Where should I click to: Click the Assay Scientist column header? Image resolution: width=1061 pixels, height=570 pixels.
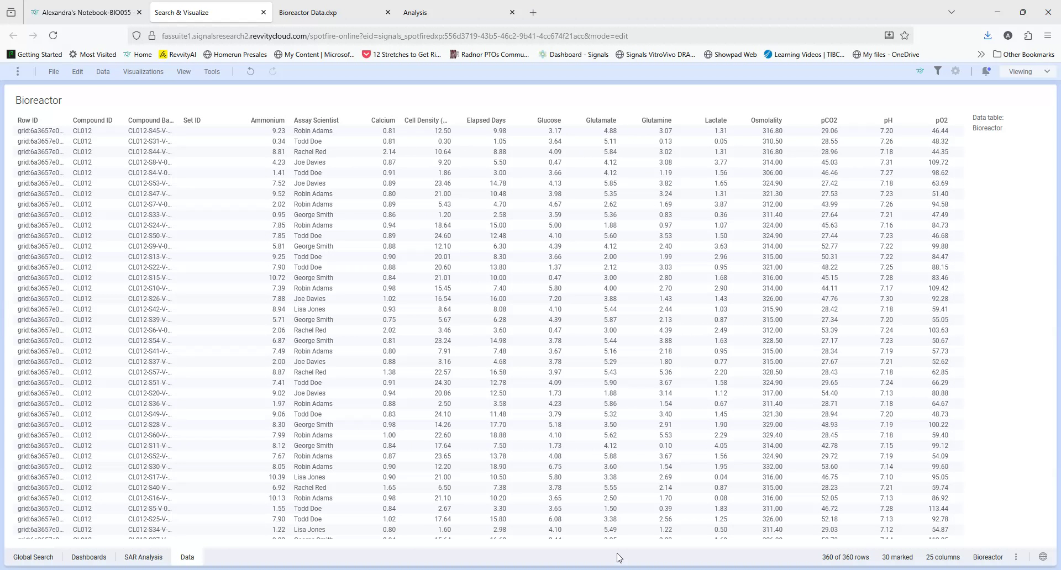[316, 120]
